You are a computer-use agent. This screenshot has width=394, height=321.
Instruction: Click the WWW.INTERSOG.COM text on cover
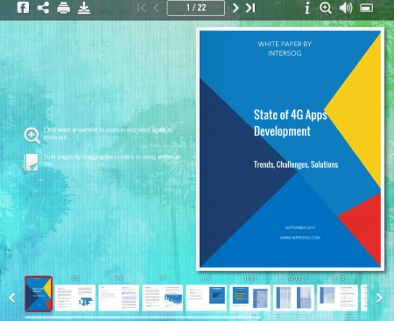(x=300, y=238)
